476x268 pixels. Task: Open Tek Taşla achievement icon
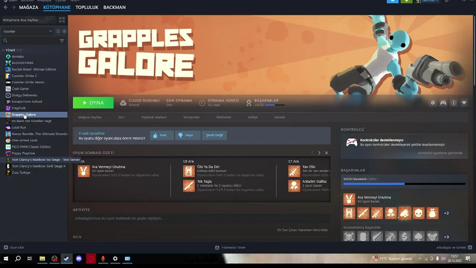tap(189, 186)
